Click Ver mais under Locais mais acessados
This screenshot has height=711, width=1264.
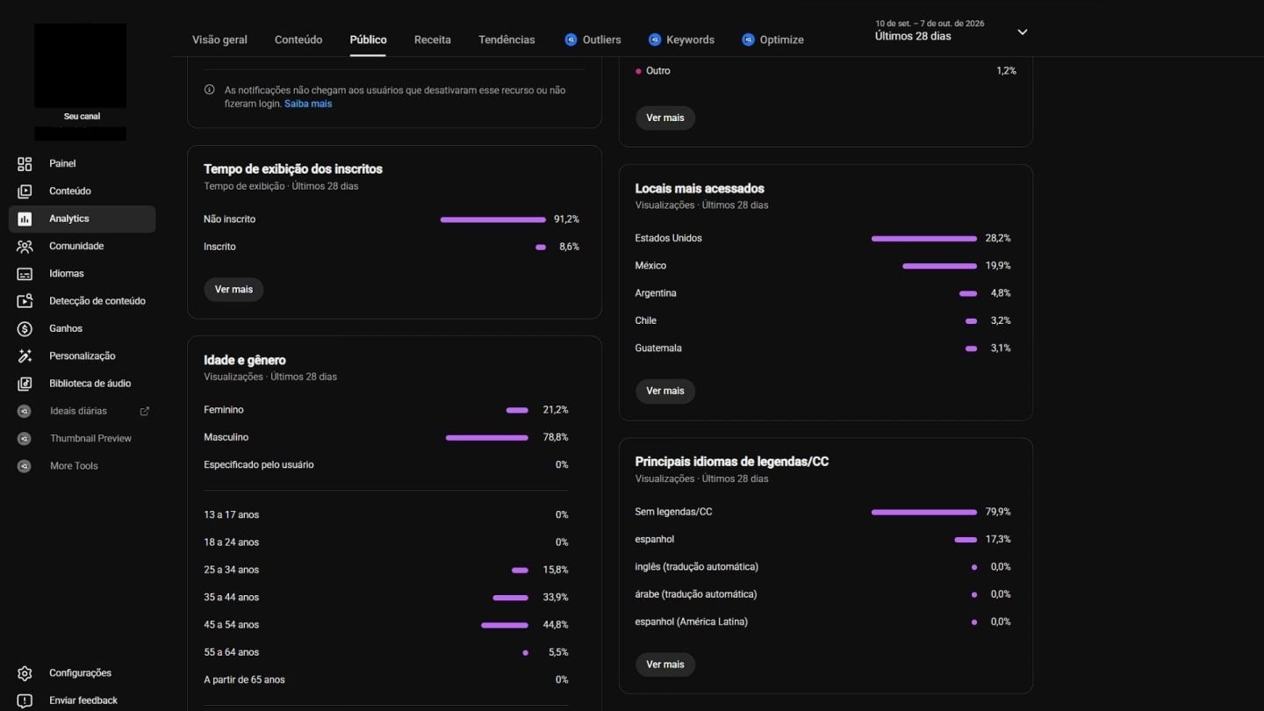pos(665,391)
